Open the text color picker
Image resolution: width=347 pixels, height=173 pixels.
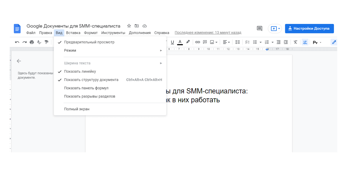click(180, 42)
